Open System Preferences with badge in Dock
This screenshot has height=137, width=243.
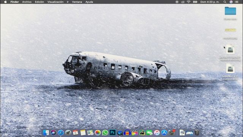coord(172,133)
